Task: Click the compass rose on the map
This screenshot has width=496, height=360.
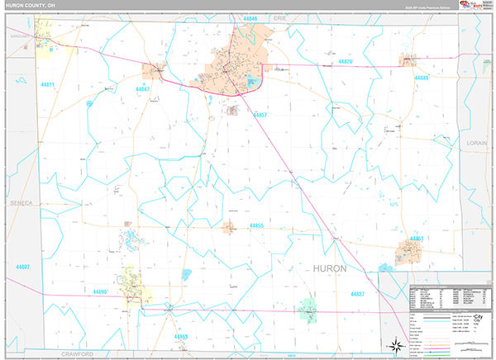Action: point(396,346)
